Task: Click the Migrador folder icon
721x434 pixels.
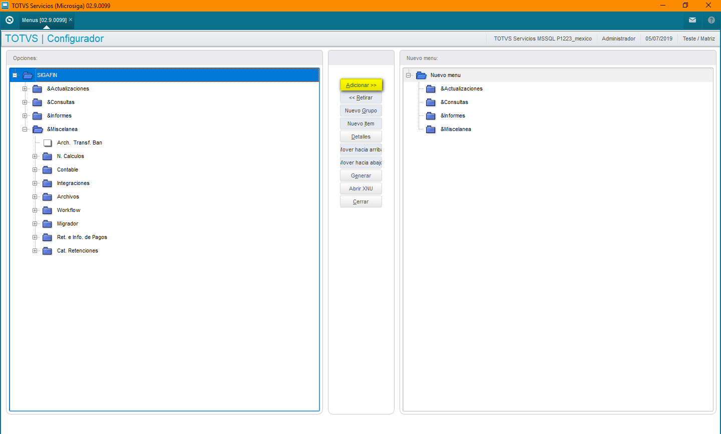Action: point(48,223)
